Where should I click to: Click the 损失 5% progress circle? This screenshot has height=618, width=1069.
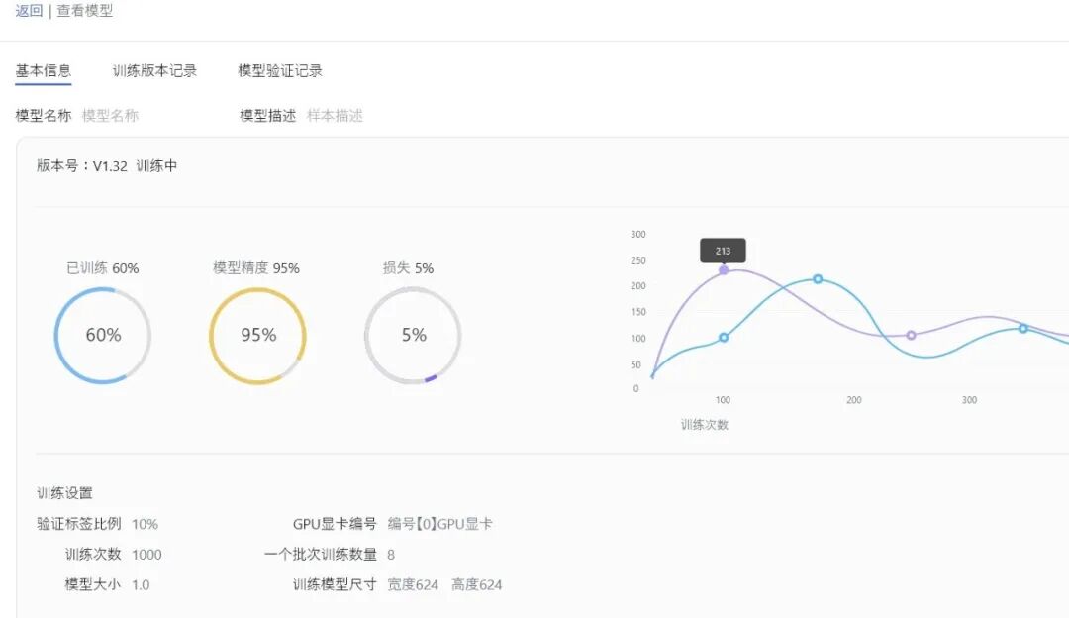(x=413, y=335)
